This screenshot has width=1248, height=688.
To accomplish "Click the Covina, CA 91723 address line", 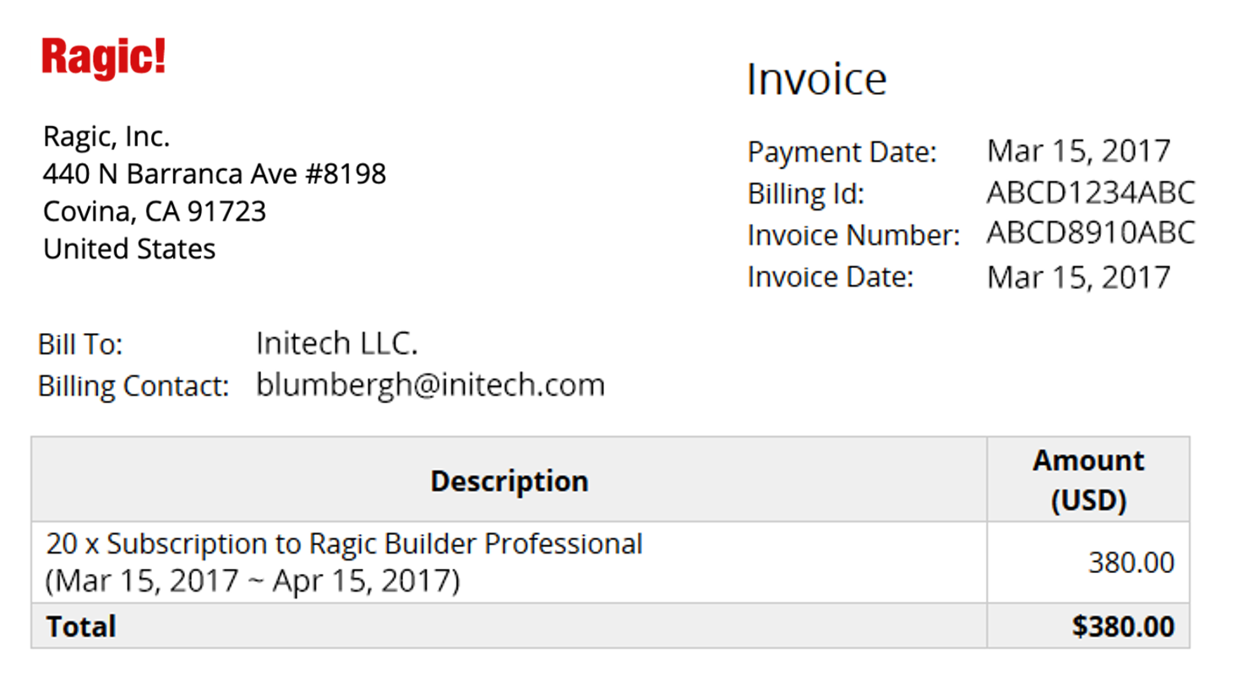I will pos(155,211).
